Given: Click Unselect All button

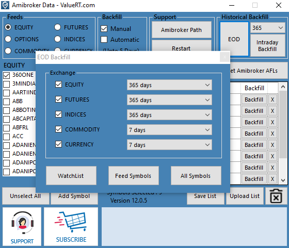Looking at the screenshot, I should click(26, 196).
